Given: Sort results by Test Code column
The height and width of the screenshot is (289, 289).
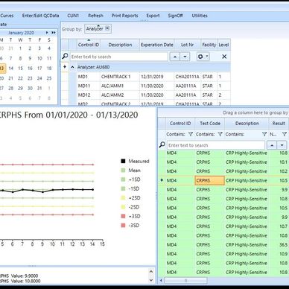Looking at the screenshot, I should tap(210, 124).
